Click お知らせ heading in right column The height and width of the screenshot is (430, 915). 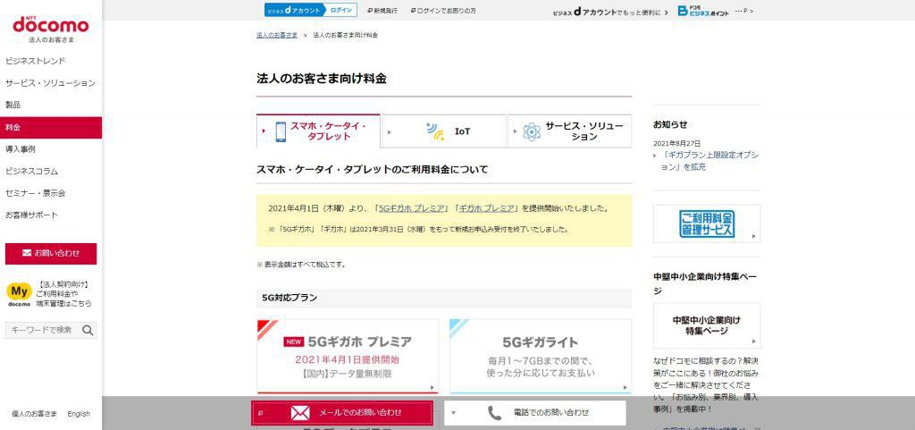[x=670, y=124]
